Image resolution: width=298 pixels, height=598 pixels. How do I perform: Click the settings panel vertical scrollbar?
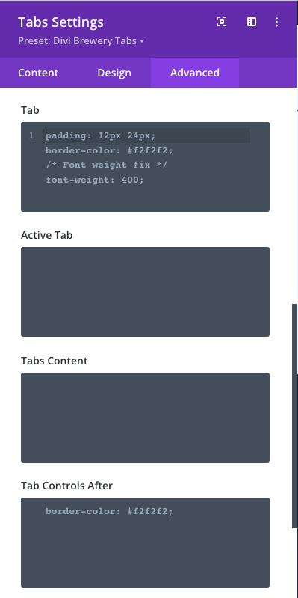click(294, 415)
